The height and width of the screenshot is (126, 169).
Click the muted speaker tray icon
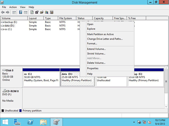point(149,122)
